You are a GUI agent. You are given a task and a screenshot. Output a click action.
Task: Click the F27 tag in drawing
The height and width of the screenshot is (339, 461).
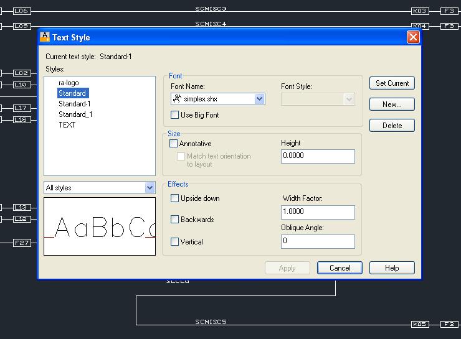tap(22, 243)
